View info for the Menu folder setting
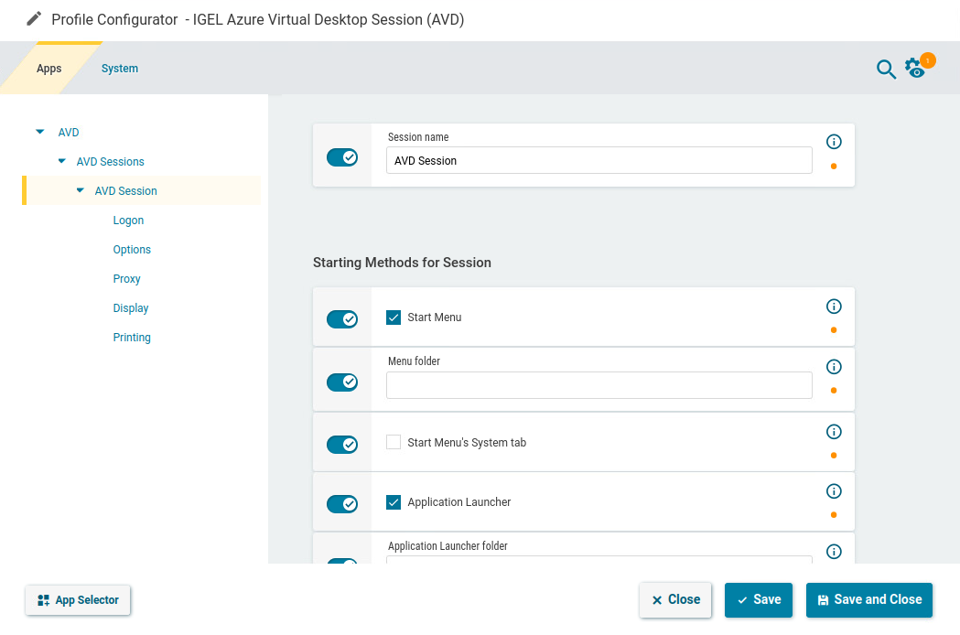The width and height of the screenshot is (960, 635). pyautogui.click(x=834, y=367)
